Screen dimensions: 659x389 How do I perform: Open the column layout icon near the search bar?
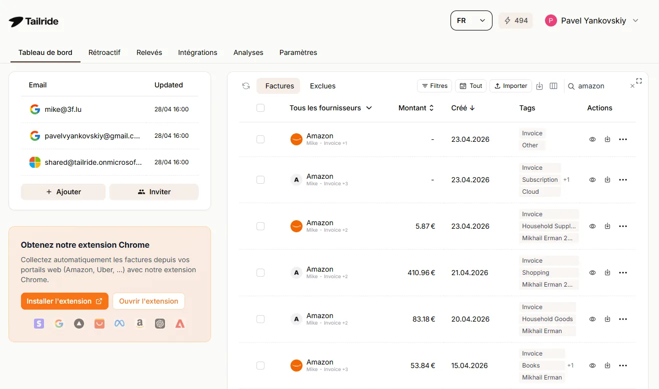click(553, 86)
